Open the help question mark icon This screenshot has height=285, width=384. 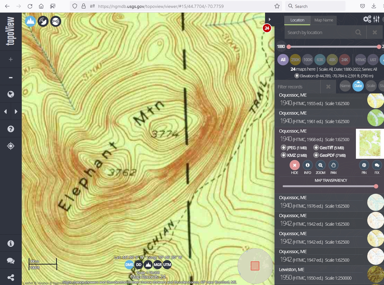pyautogui.click(x=11, y=129)
